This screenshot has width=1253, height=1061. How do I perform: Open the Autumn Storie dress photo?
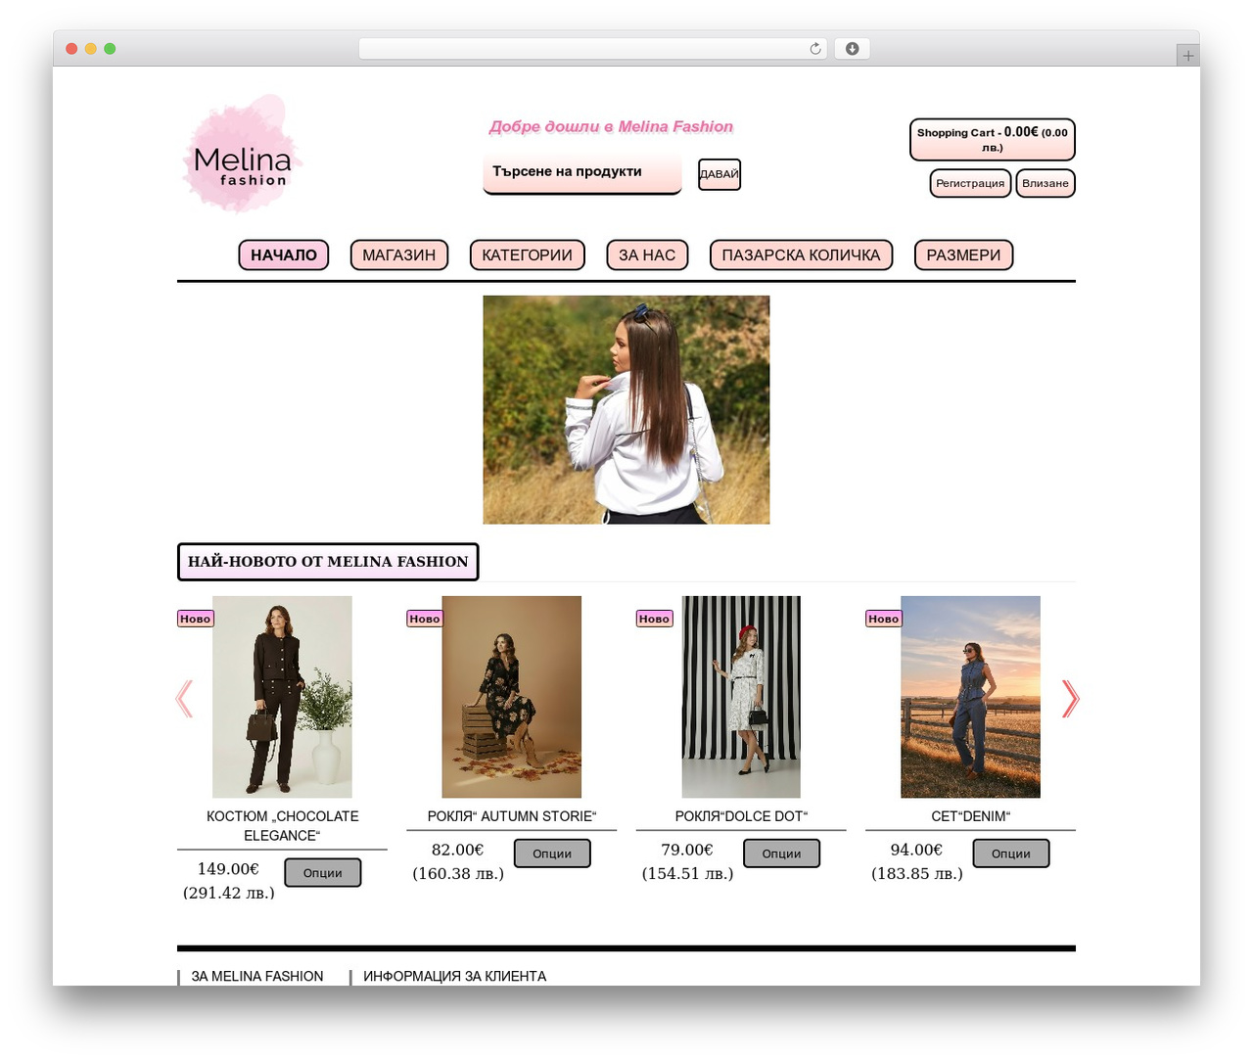point(512,697)
